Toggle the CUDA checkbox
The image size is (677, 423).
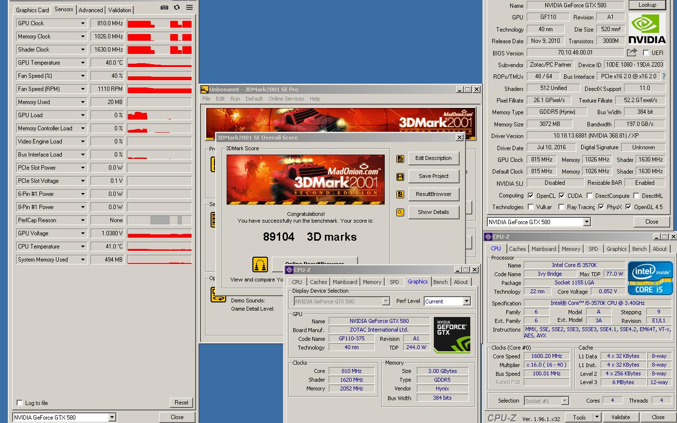562,195
